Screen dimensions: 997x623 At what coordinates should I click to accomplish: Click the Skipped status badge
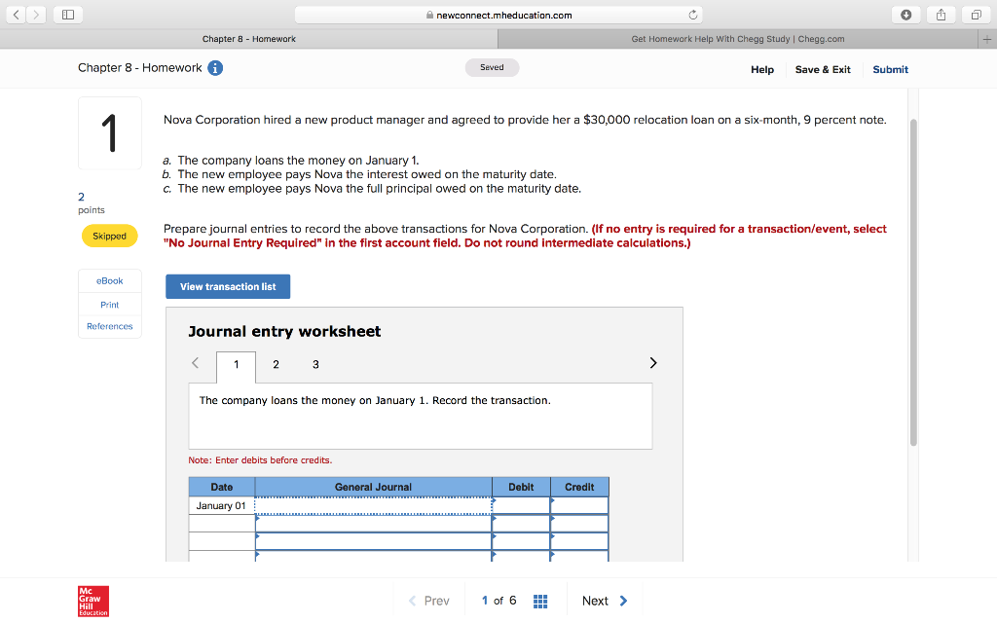coord(109,236)
